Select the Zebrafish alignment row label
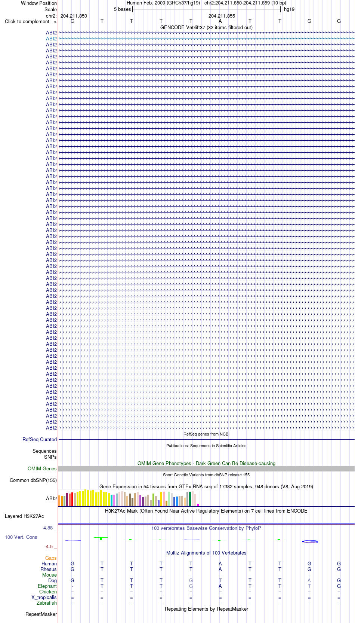355x623 pixels. (x=47, y=603)
